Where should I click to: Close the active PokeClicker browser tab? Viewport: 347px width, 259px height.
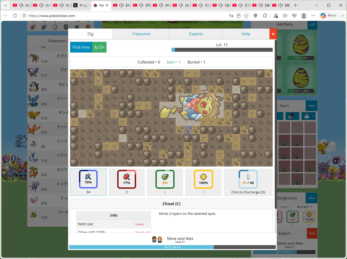107,5
